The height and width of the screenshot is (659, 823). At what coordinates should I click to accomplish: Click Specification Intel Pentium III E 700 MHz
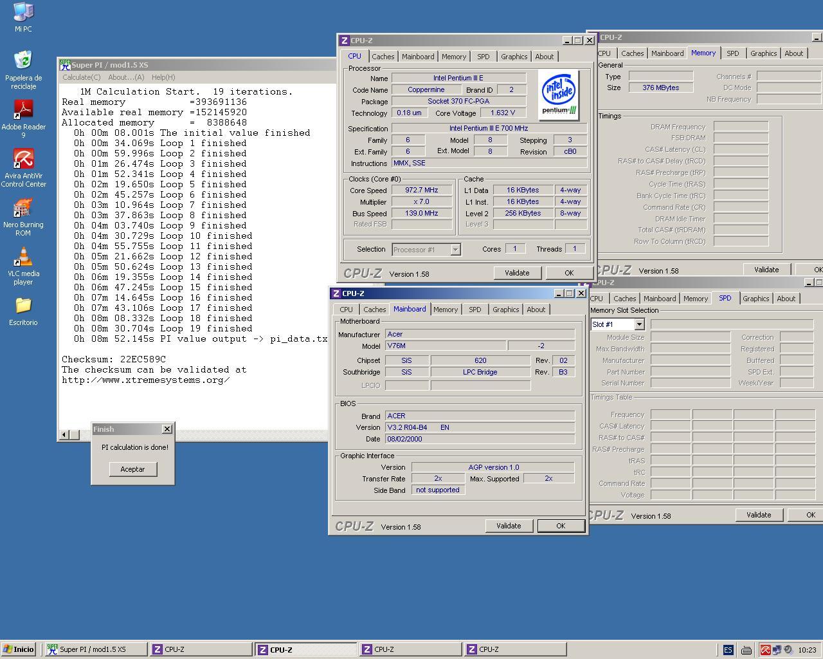tap(489, 129)
